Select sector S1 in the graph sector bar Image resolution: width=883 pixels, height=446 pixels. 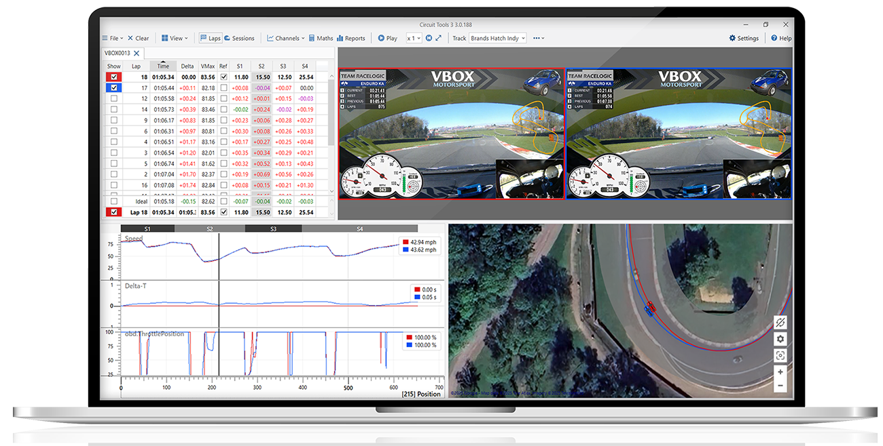[147, 228]
